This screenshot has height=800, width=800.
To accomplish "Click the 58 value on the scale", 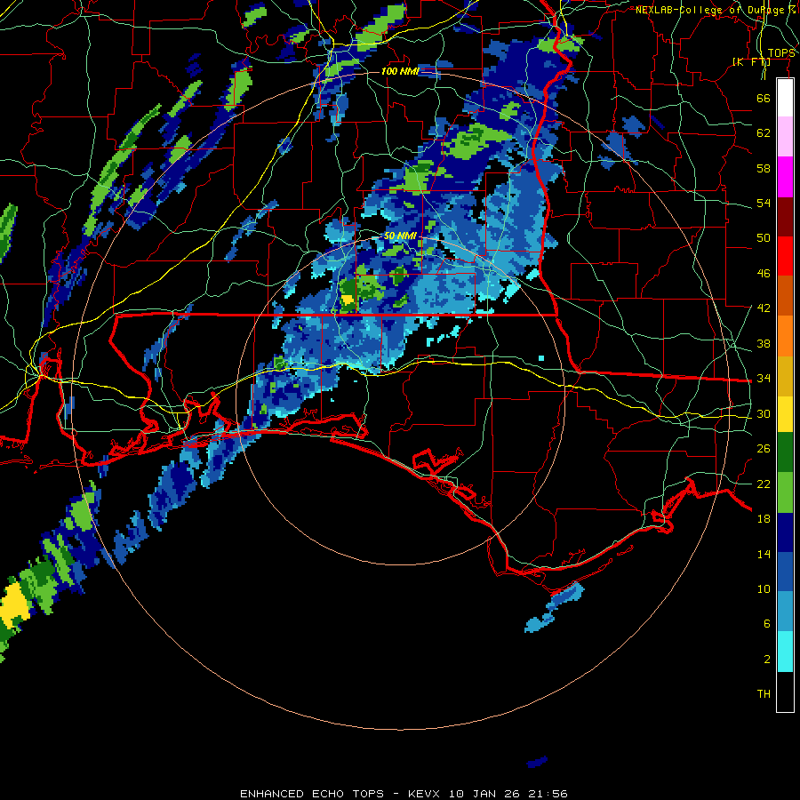I will click(764, 168).
